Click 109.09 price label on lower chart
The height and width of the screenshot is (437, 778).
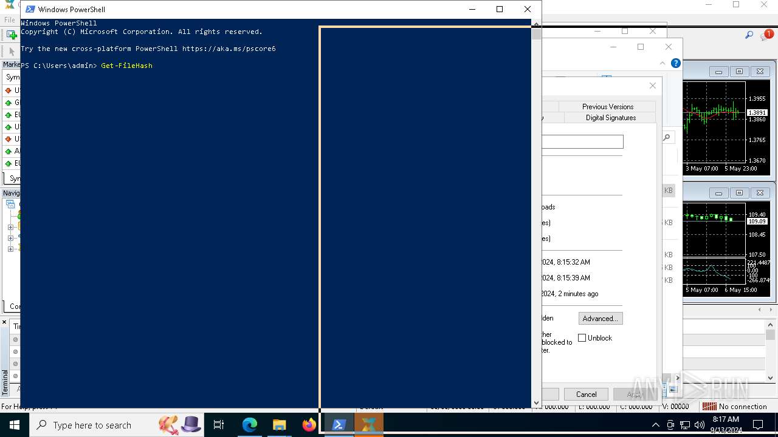point(757,222)
